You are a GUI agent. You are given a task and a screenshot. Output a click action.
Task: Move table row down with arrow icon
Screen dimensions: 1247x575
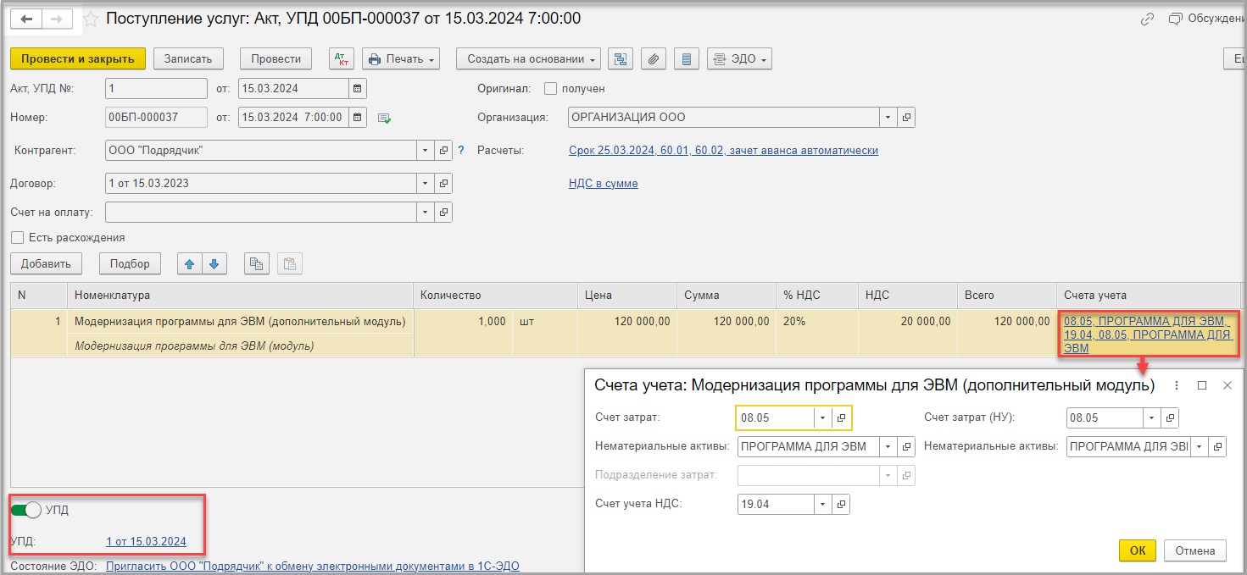click(x=214, y=263)
